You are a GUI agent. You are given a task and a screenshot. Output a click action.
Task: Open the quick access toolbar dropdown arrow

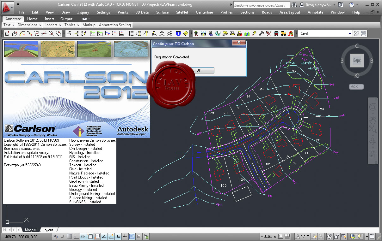tap(18, 5)
